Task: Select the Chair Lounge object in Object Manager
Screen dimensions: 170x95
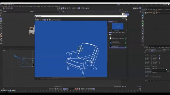Action: pos(149,12)
